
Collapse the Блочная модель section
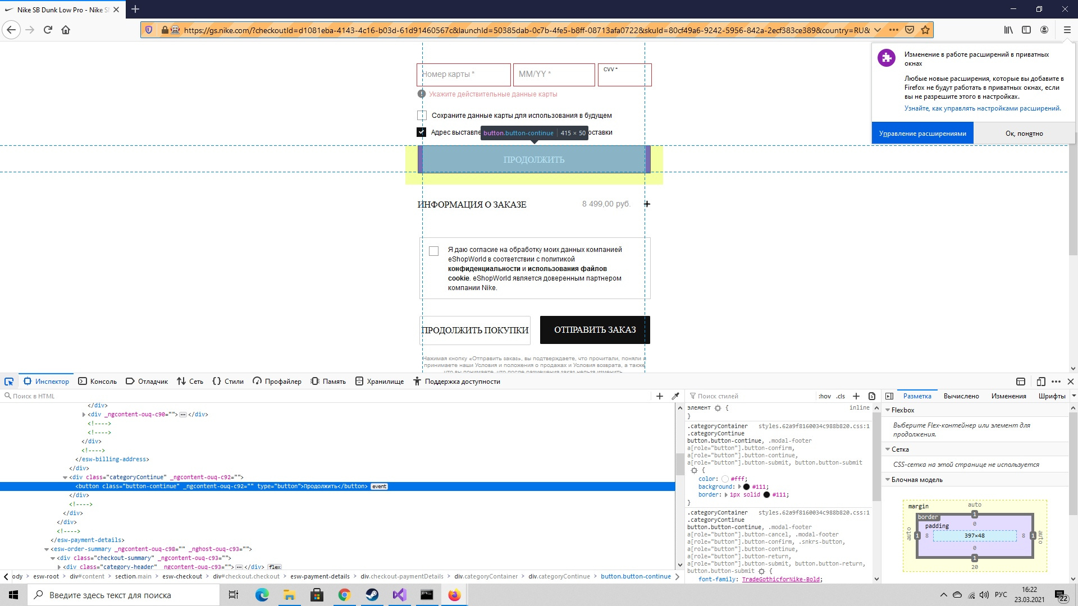(x=888, y=480)
